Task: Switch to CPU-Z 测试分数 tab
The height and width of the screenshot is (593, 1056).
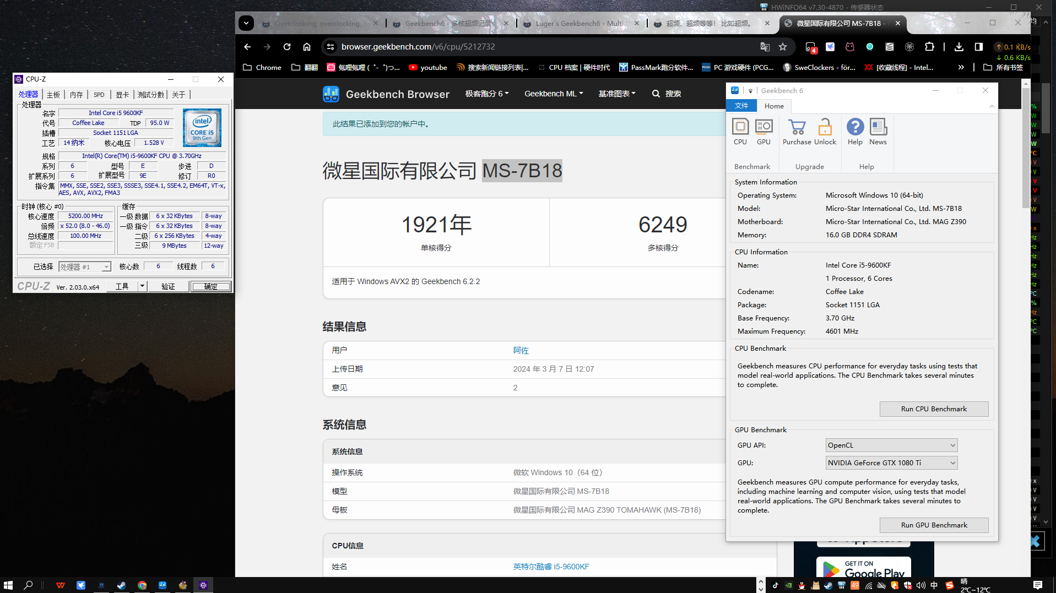Action: pos(151,95)
